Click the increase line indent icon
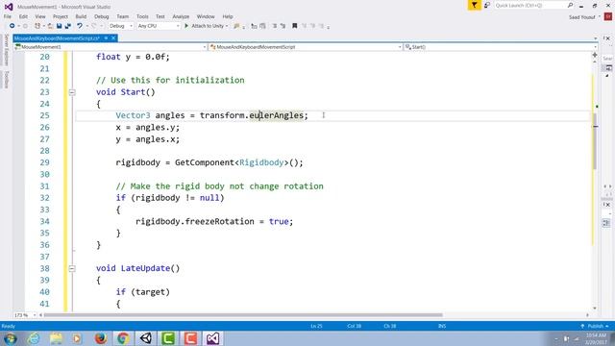 click(x=262, y=26)
